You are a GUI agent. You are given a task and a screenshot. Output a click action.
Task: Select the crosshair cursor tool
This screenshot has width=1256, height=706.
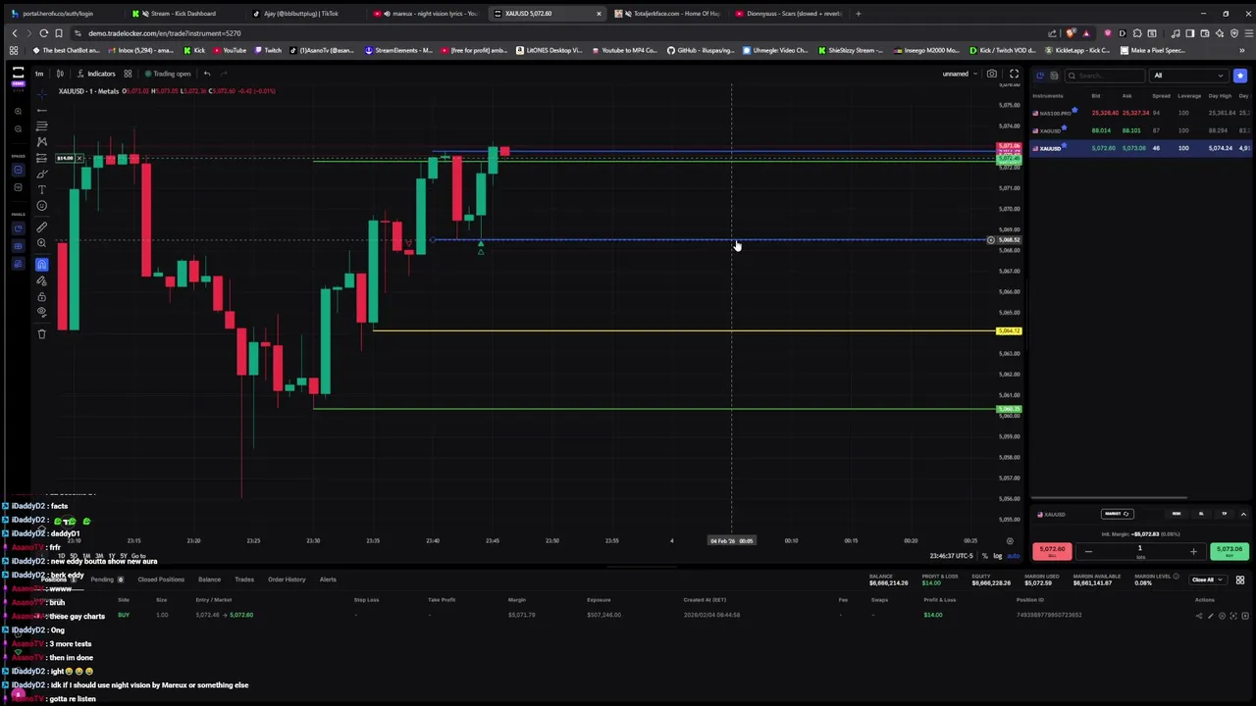click(41, 95)
